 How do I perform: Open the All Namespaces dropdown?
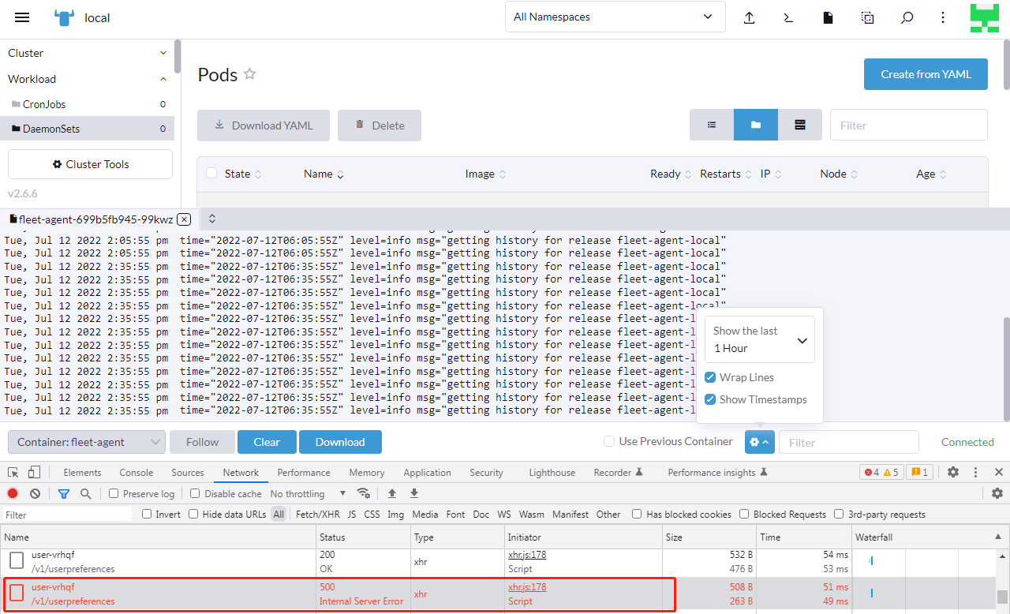(x=615, y=17)
